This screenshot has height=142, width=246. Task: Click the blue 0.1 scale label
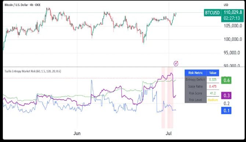(226, 111)
